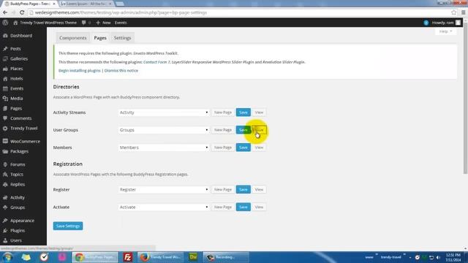
Task: Open Hotels in the sidebar
Action: 16,79
